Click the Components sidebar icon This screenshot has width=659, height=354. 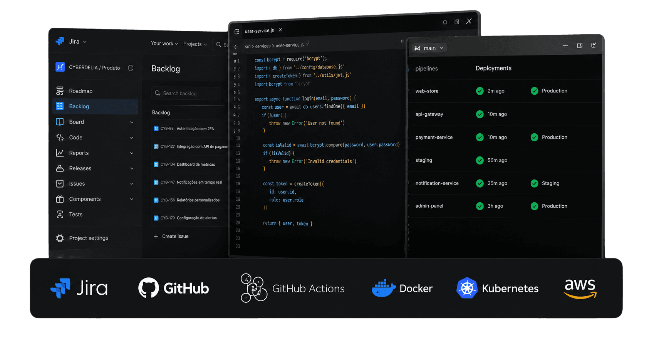coord(60,199)
